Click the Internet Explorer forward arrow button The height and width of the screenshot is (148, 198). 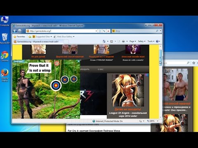[x=20, y=31]
